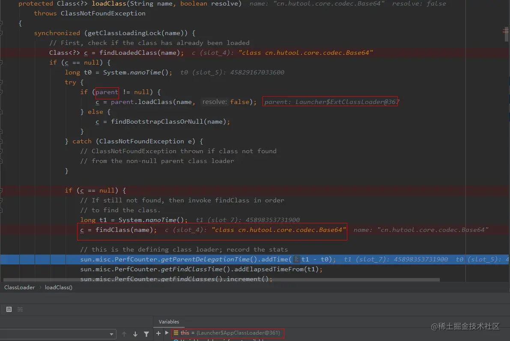This screenshot has width=510, height=341.
Task: Click ClassLoader in the breadcrumb bar
Action: 20,288
